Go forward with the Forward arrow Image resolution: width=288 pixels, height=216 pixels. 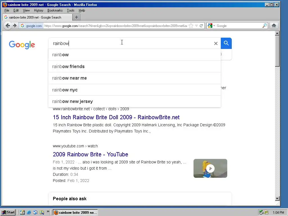15,26
